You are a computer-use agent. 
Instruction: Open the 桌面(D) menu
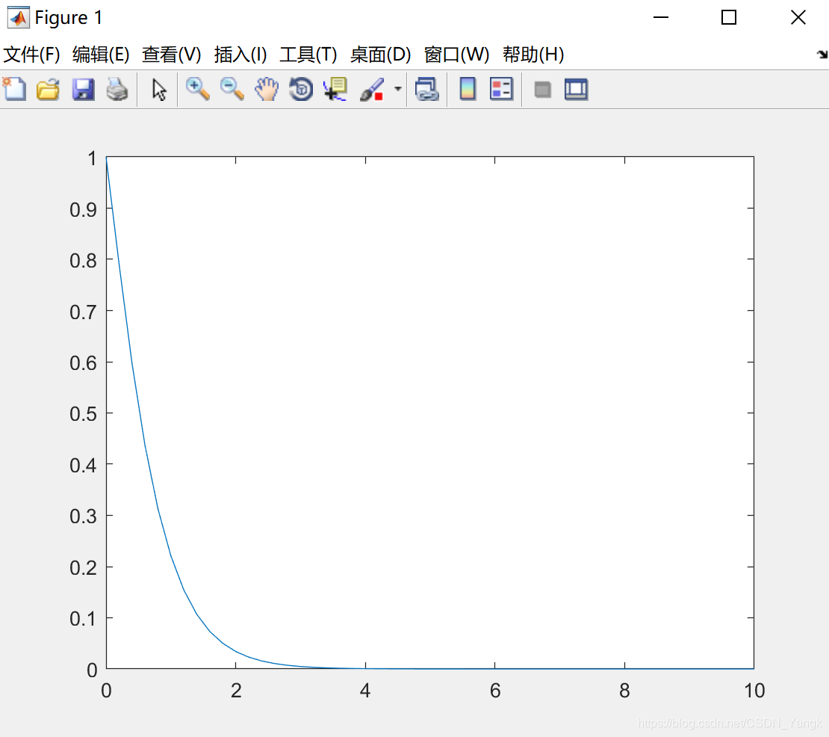tap(381, 55)
